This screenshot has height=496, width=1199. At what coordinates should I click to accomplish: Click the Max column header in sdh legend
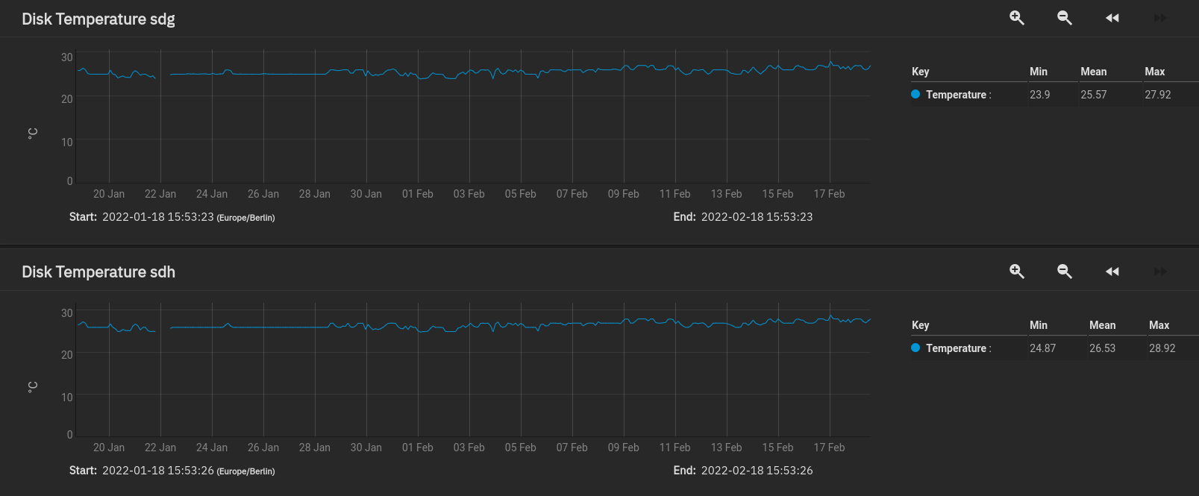click(x=1159, y=325)
